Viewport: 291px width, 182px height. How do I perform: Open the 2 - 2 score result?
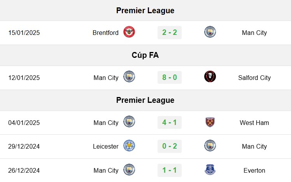pyautogui.click(x=170, y=33)
